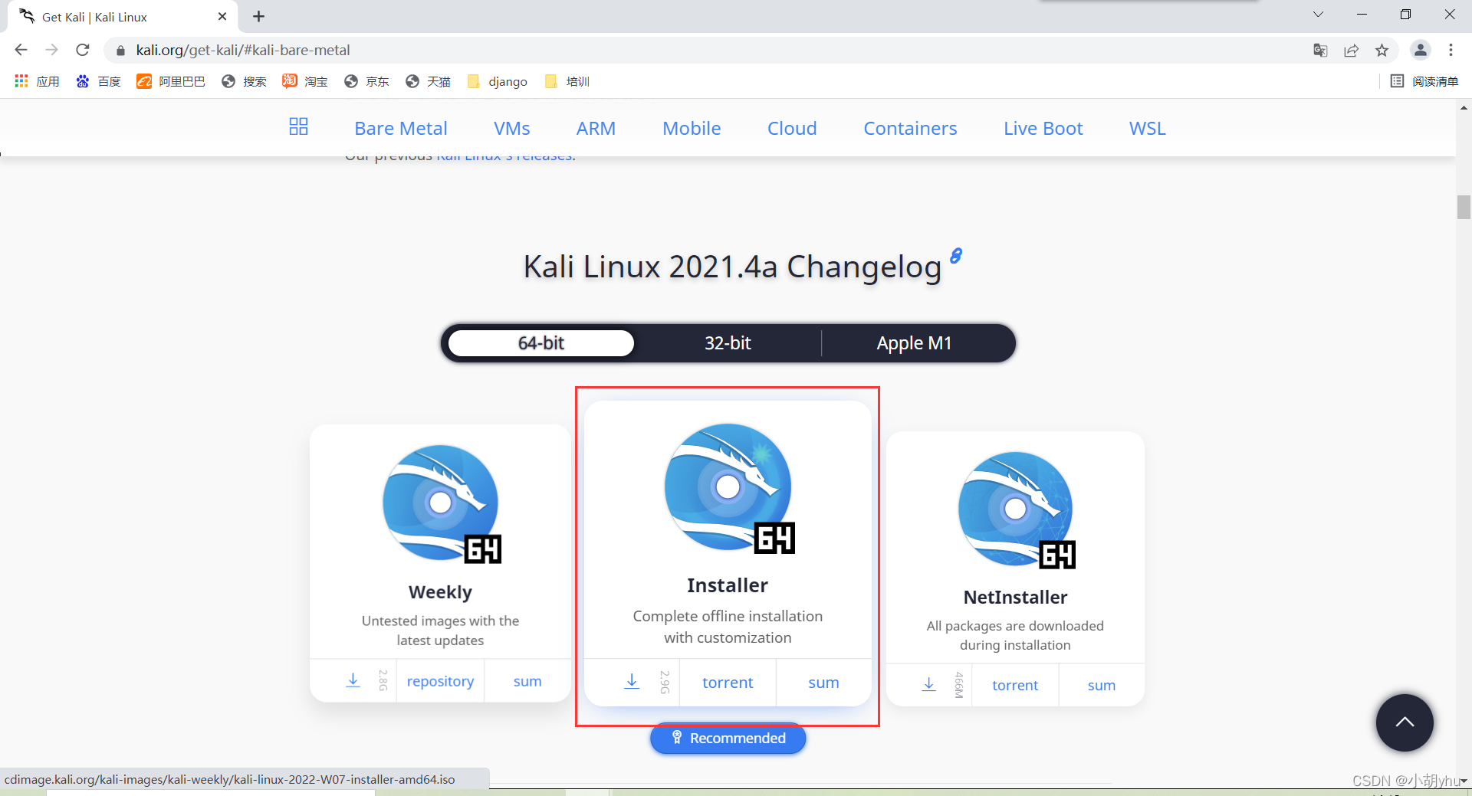Open the Weekly sum link
This screenshot has height=796, width=1472.
(527, 681)
